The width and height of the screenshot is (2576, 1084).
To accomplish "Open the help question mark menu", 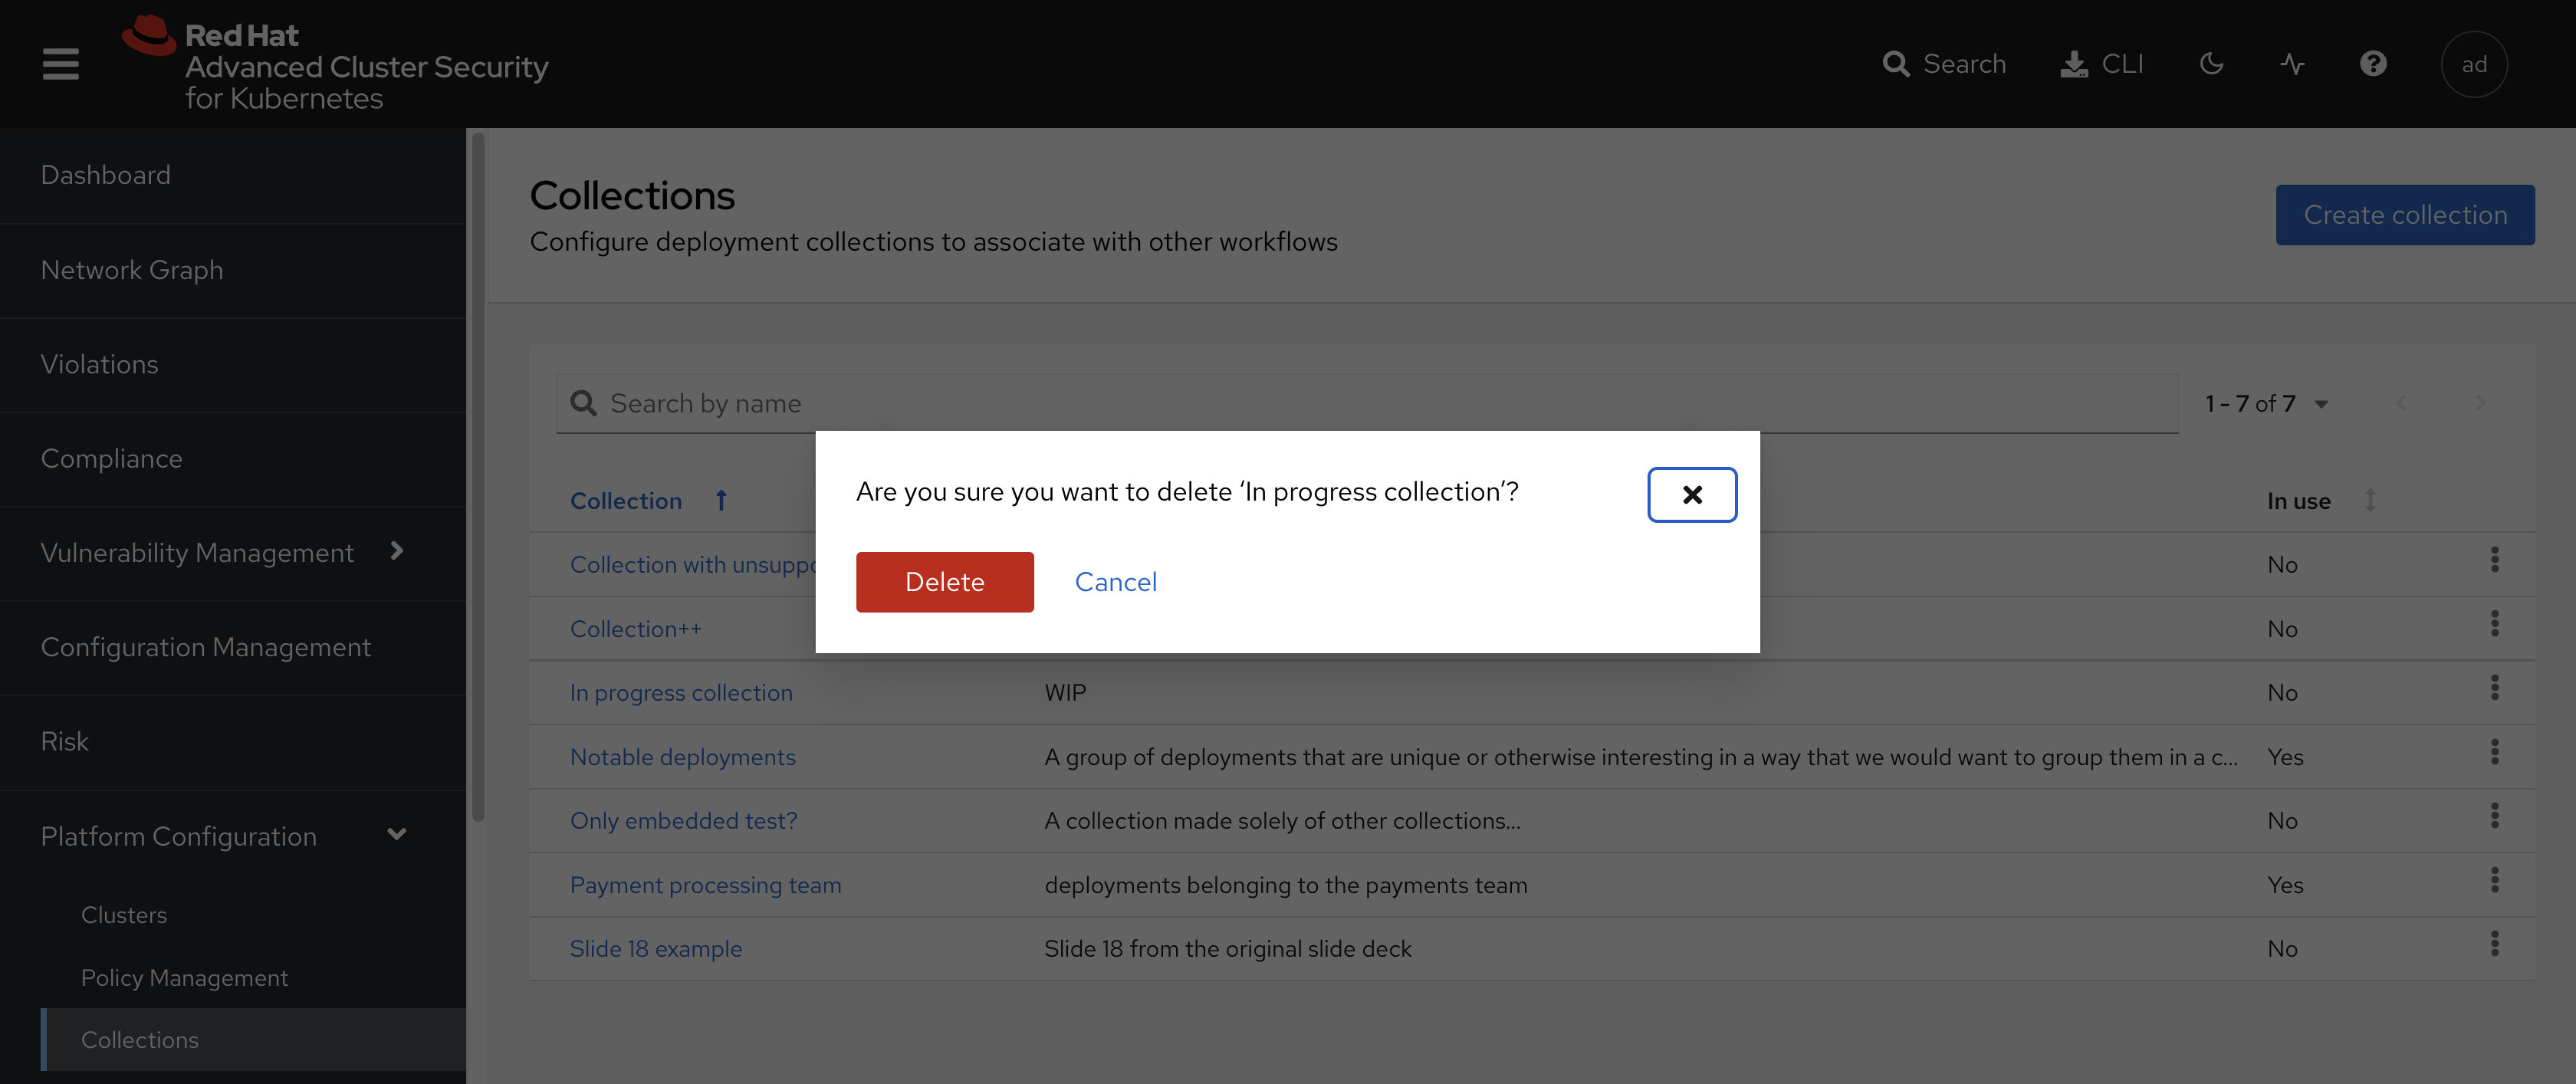I will point(2372,64).
